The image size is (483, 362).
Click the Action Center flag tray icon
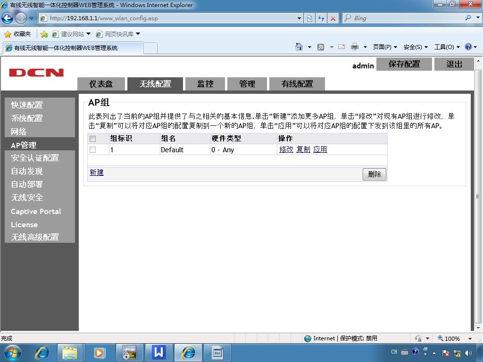coord(446,353)
